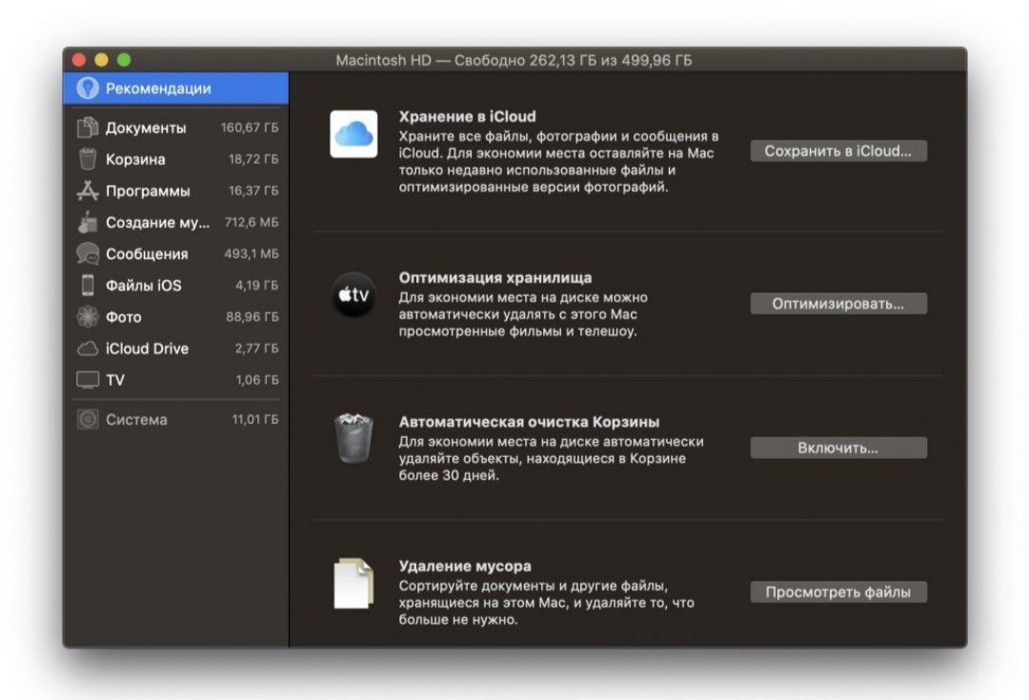
Task: Click the iCloud icon in Хранение в iCloud
Action: click(x=353, y=134)
